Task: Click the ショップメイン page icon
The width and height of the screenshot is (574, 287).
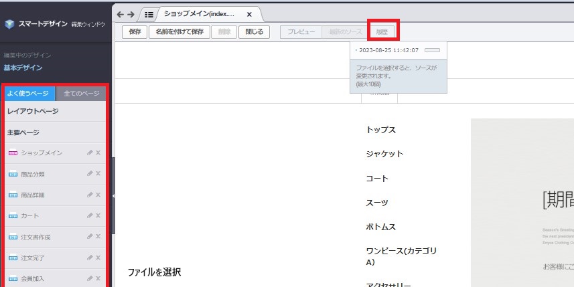Action: pos(13,153)
